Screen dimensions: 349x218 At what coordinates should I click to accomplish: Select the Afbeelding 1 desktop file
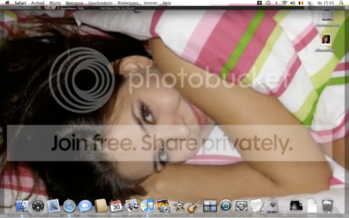pos(326,43)
